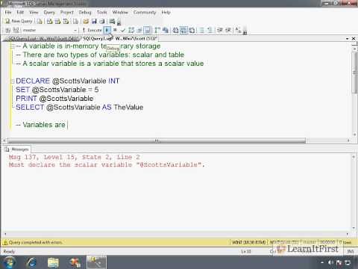Viewport: 358px width, 269px height.
Task: Open the Project menu
Action: coord(67,12)
